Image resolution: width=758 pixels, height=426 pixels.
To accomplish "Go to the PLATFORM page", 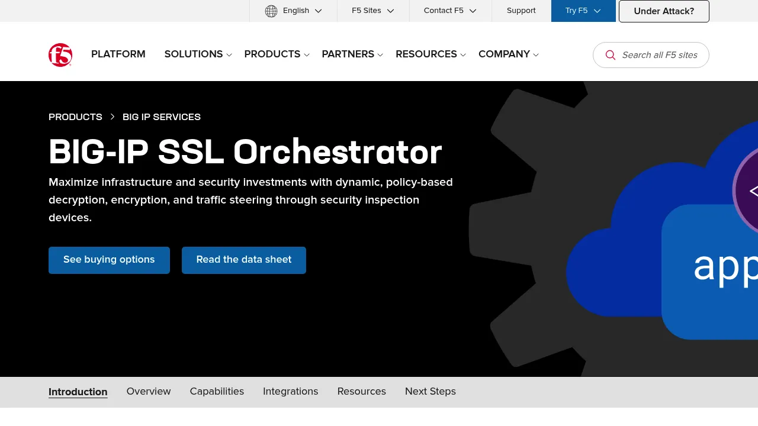I will 118,54.
